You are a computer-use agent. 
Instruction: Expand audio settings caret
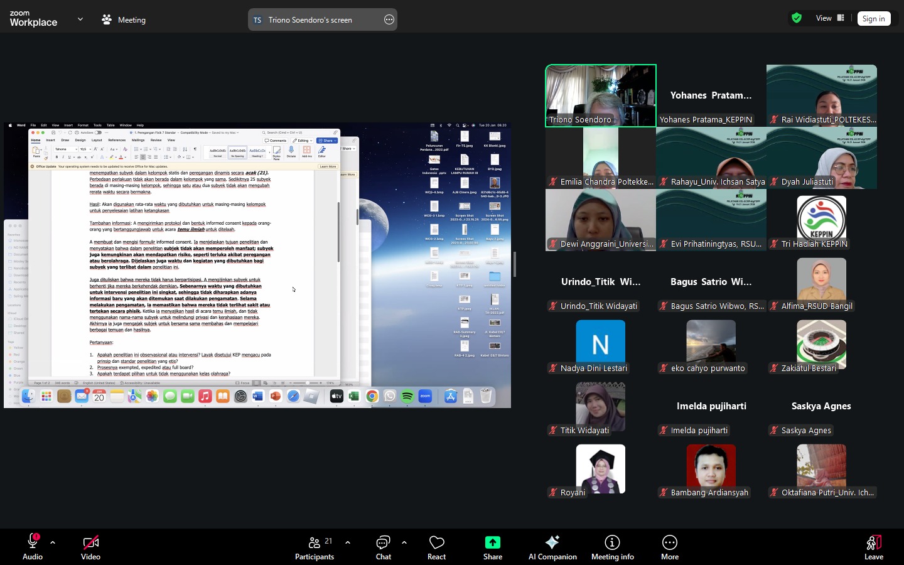53,542
